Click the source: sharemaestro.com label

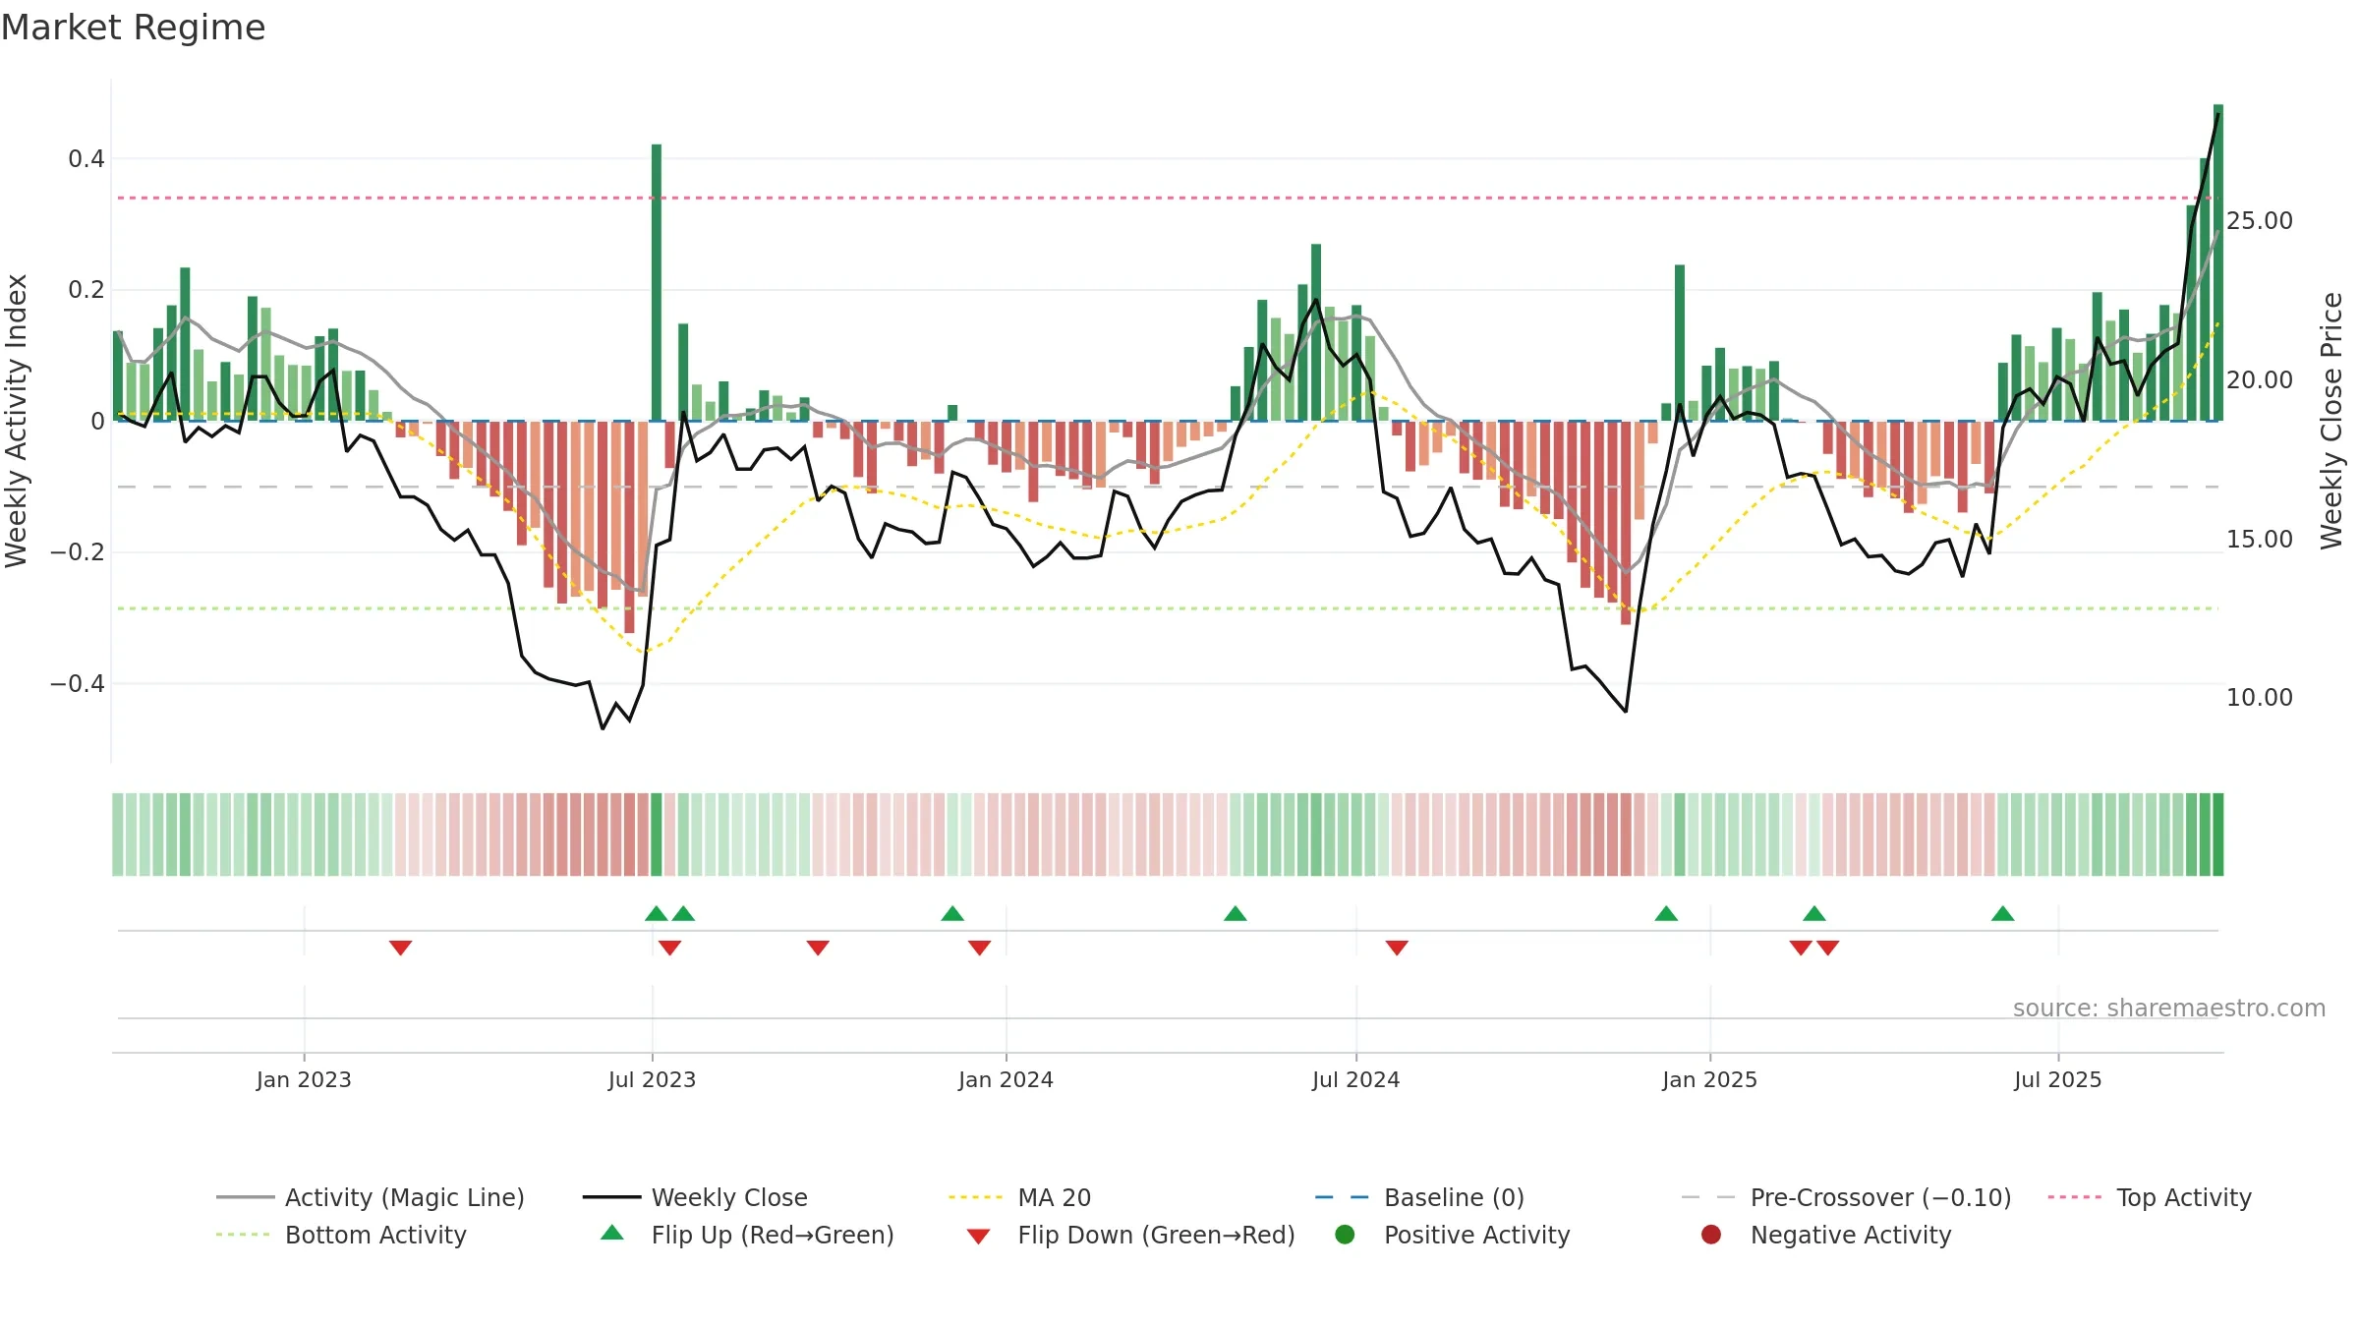pos(2169,1009)
